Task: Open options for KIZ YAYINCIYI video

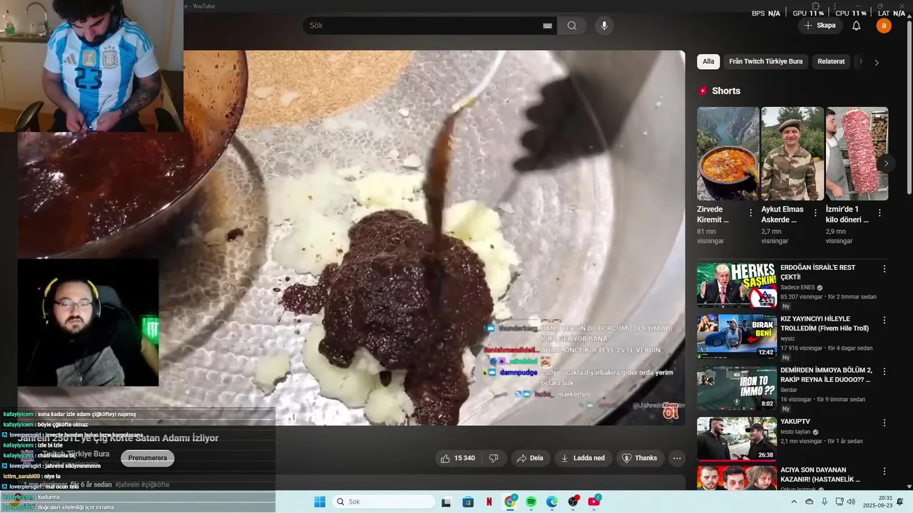Action: point(884,321)
